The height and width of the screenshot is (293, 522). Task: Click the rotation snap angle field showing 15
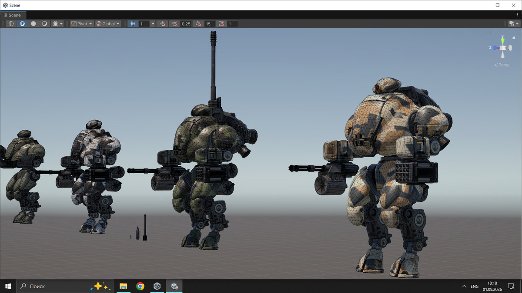point(209,24)
